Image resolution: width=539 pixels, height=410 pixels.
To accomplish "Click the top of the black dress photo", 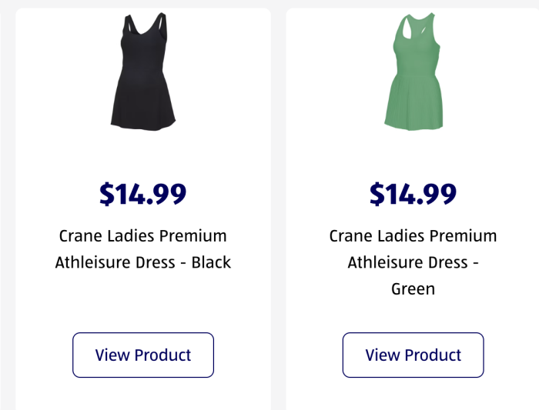I will coord(142,42).
